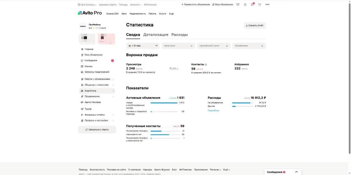Click the Профиль и настройки user icon
351x175 pixels.
[x=82, y=121]
